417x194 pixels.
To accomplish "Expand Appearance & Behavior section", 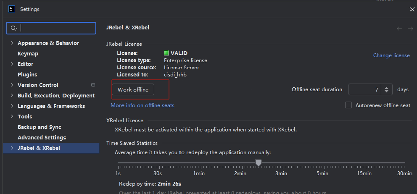I will (12, 43).
